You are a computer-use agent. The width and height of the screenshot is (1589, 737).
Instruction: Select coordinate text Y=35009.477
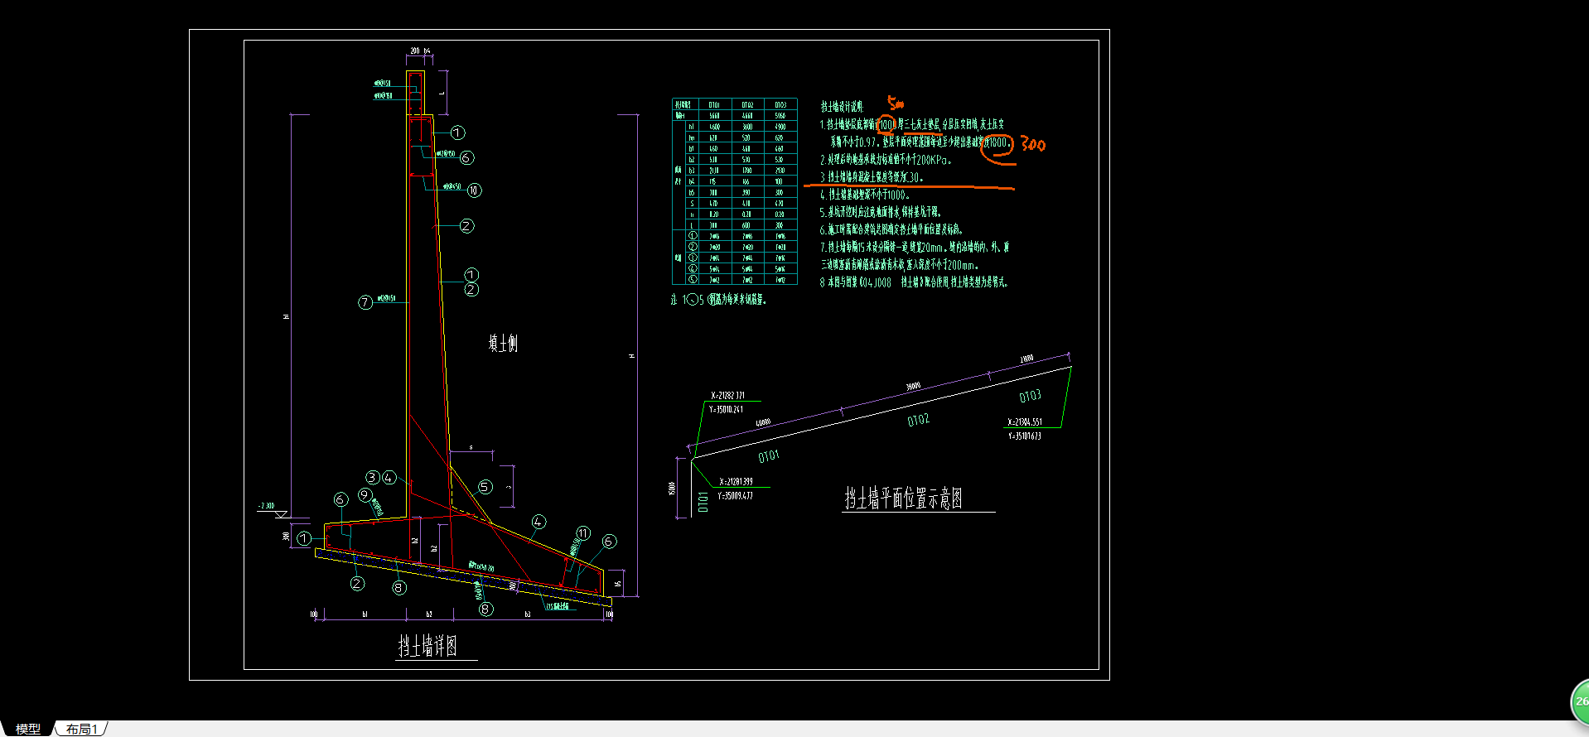pyautogui.click(x=735, y=496)
